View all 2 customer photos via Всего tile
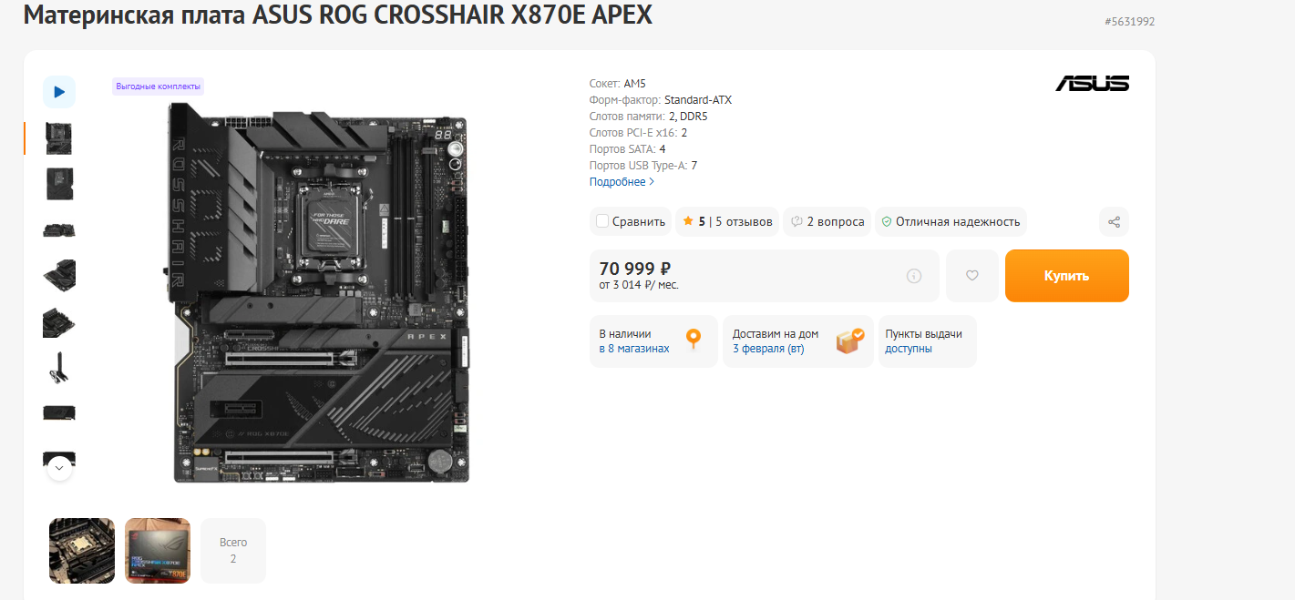 [233, 551]
